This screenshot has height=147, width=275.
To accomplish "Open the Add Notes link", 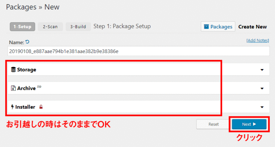I will click(258, 40).
